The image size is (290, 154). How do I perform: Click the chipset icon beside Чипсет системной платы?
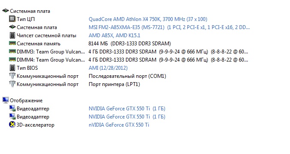[x=12, y=35]
